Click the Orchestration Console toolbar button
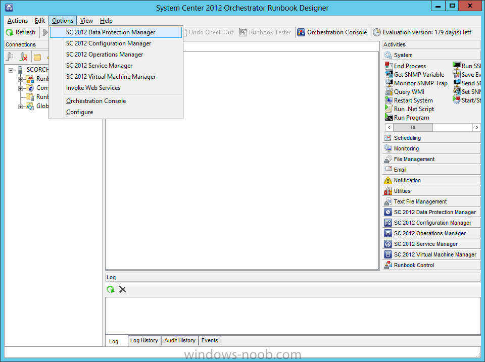Viewport: 485px width, 362px height. [332, 32]
